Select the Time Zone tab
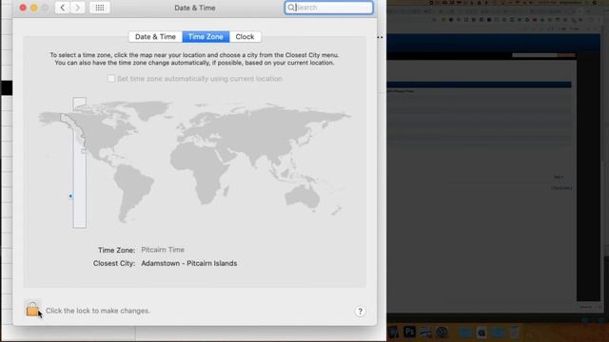 coord(206,36)
